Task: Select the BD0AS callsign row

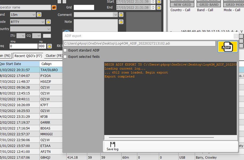Action: coord(31,128)
